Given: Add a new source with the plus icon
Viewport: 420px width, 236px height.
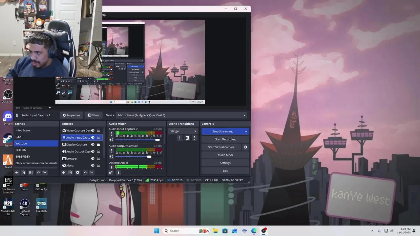Looking at the screenshot, I should point(64,172).
